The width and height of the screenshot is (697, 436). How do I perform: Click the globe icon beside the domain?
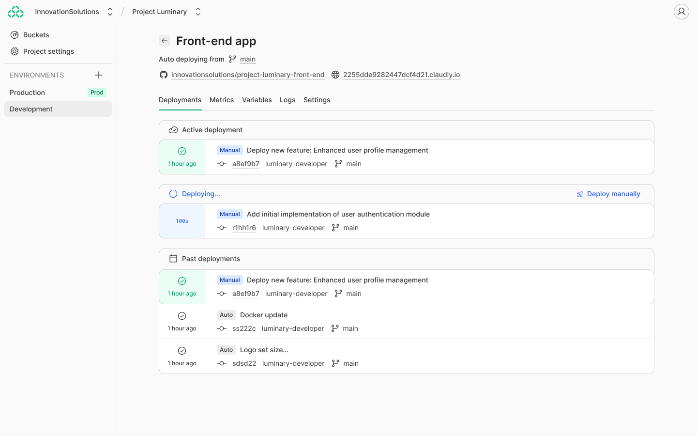pos(335,75)
